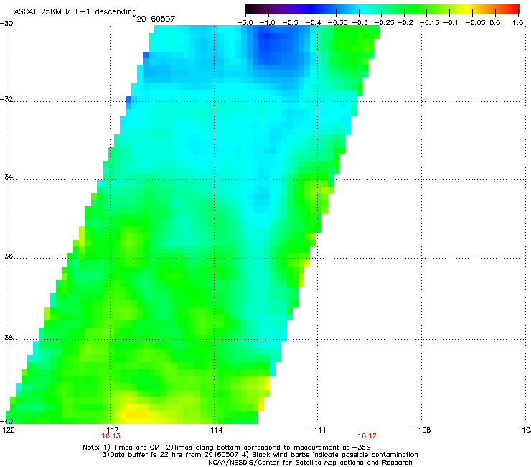Click the latitude label -30
The height and width of the screenshot is (467, 531).
tap(6, 24)
